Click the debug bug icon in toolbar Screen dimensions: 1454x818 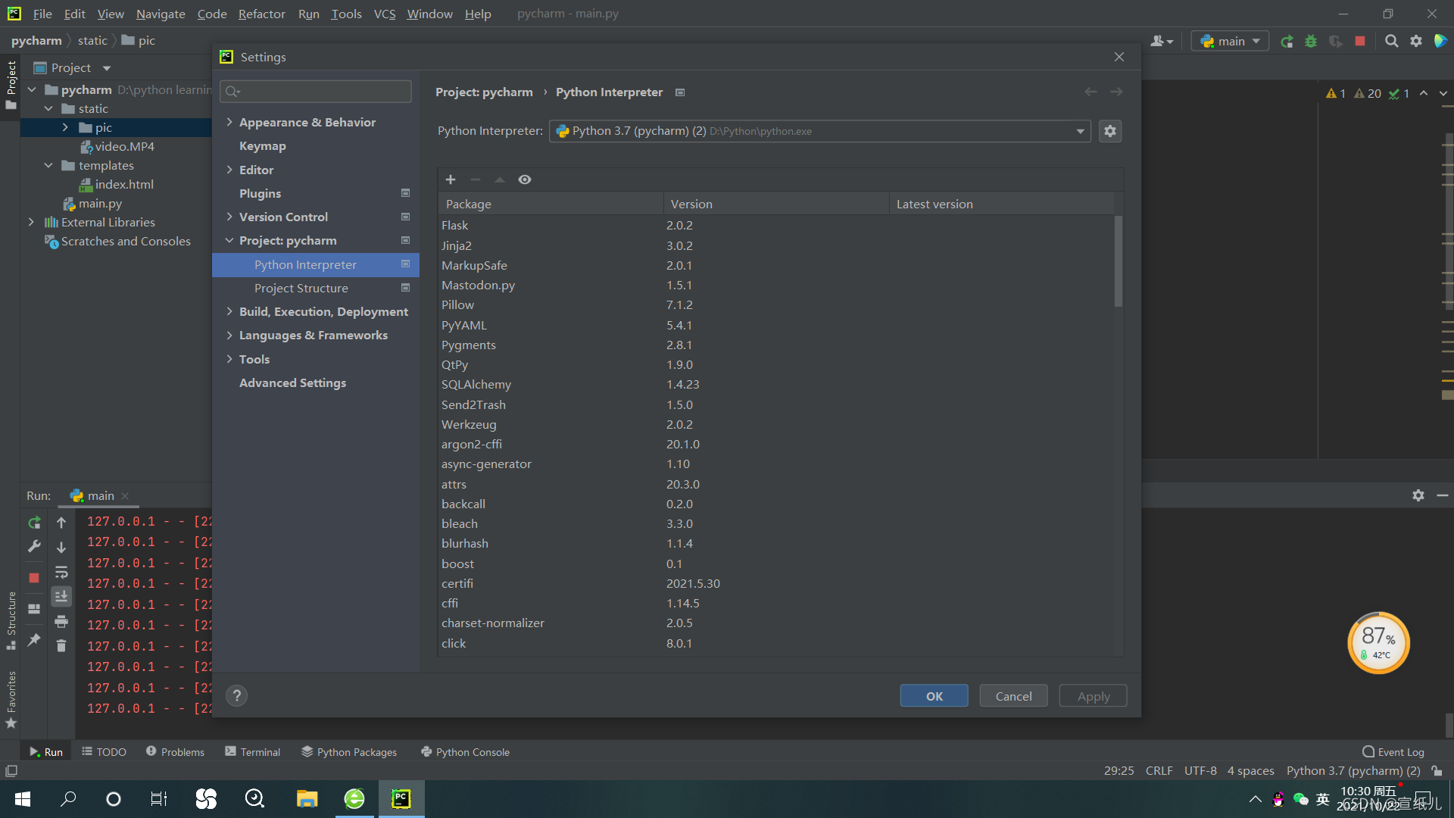(x=1311, y=41)
